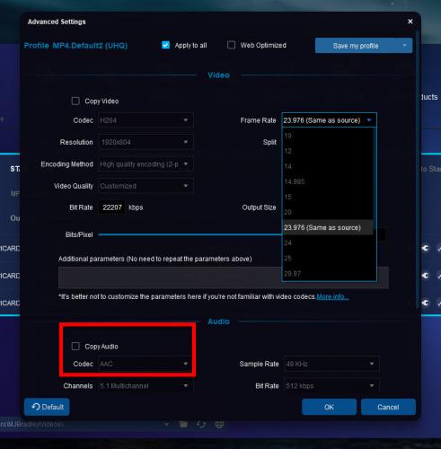Expand the video Codec H264 dropdown
This screenshot has width=441, height=449.
(x=146, y=120)
